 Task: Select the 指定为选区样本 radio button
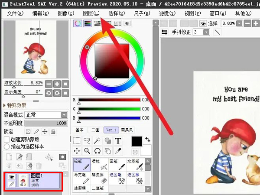6,146
